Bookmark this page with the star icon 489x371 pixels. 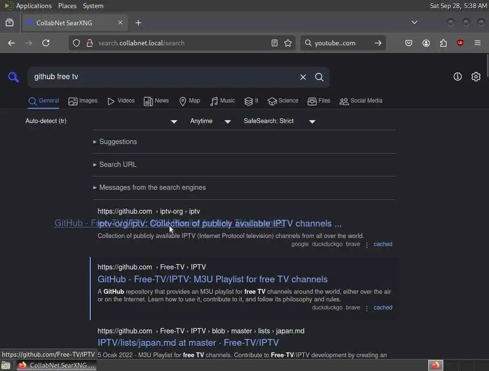(x=288, y=43)
